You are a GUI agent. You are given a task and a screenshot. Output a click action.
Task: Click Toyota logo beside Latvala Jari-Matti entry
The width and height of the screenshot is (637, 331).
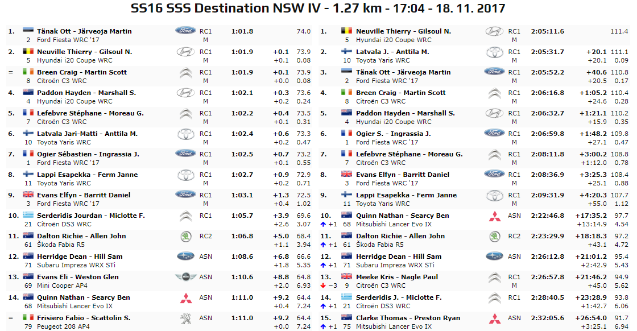185,134
